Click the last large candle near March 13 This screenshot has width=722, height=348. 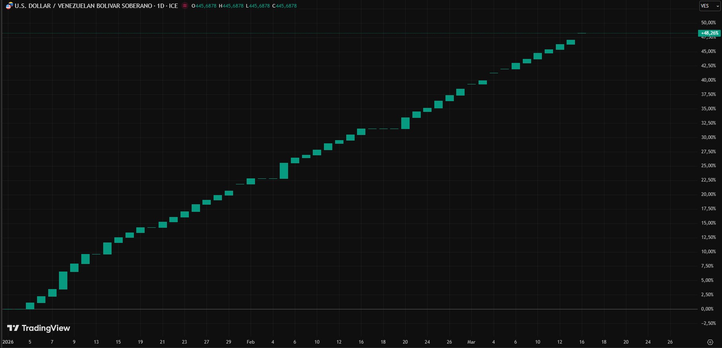(x=571, y=42)
